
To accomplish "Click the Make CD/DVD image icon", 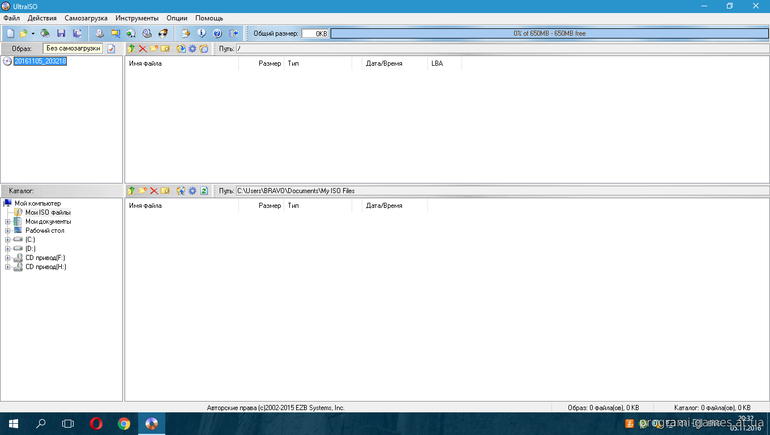I will pyautogui.click(x=100, y=33).
